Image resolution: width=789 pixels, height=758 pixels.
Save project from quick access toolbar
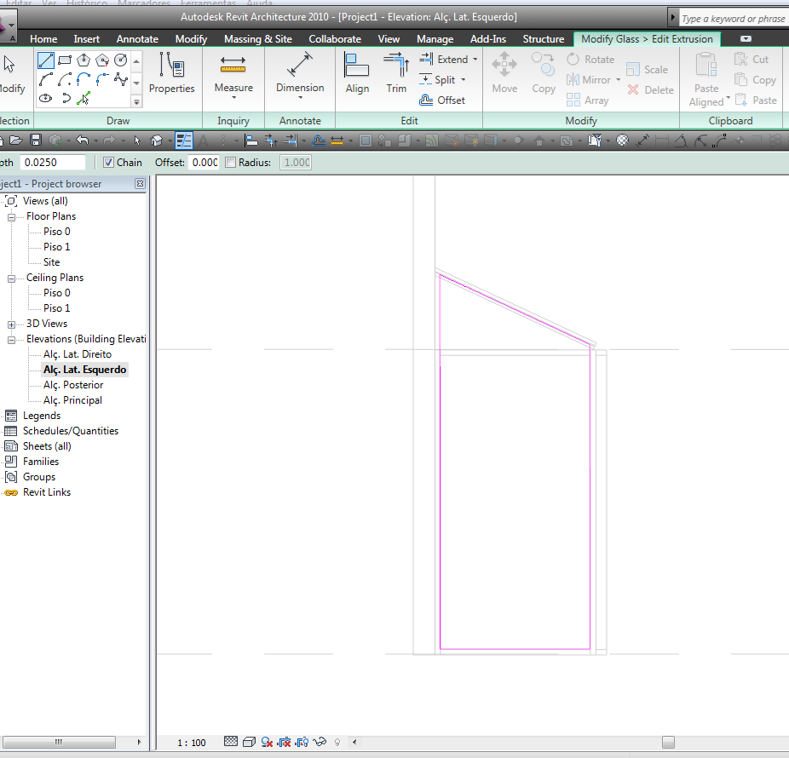pyautogui.click(x=36, y=140)
